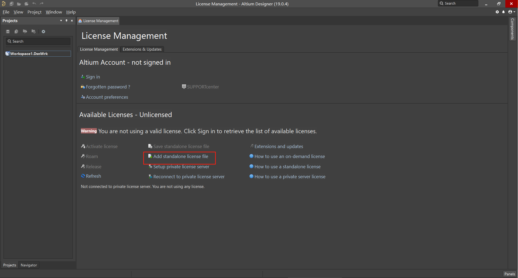Viewport: 518px width, 278px height.
Task: Switch to the Projects bottom tab
Action: [x=10, y=265]
